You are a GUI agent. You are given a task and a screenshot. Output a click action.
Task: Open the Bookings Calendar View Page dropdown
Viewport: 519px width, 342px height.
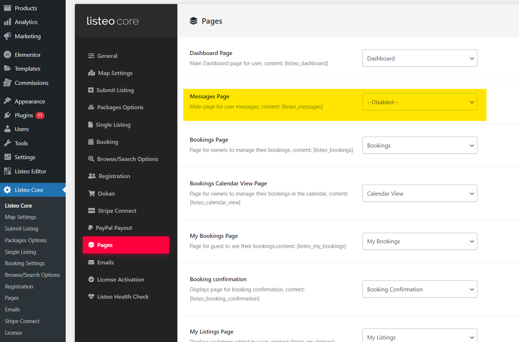coord(419,193)
